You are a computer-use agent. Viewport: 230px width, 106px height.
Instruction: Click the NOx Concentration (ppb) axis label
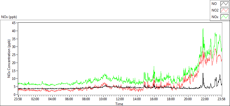(x=9, y=58)
